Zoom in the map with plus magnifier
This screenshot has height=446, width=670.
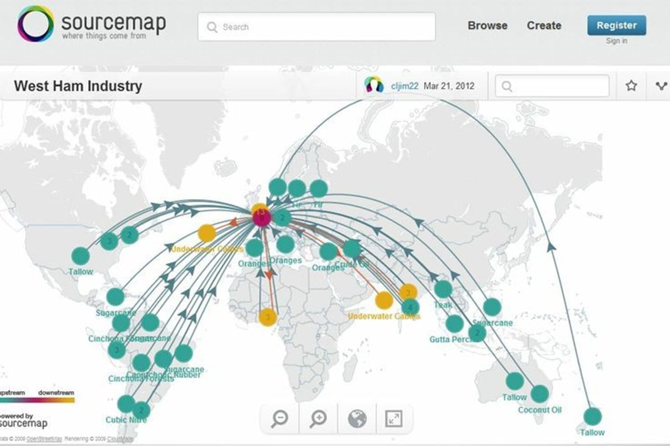point(318,418)
